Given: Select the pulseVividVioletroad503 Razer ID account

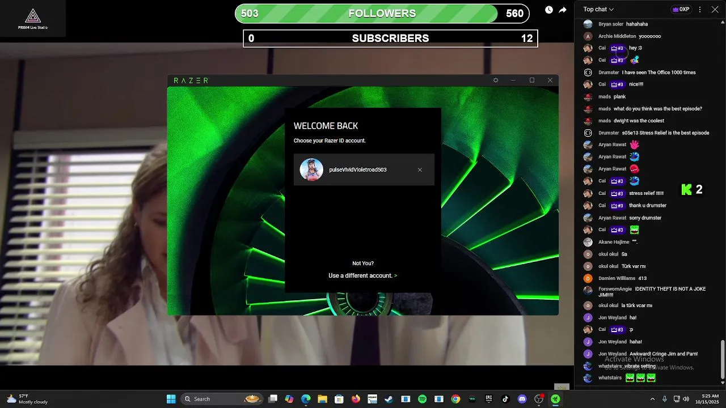Looking at the screenshot, I should (x=364, y=169).
